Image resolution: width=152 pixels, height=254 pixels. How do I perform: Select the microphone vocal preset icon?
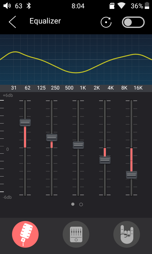tap(25, 234)
